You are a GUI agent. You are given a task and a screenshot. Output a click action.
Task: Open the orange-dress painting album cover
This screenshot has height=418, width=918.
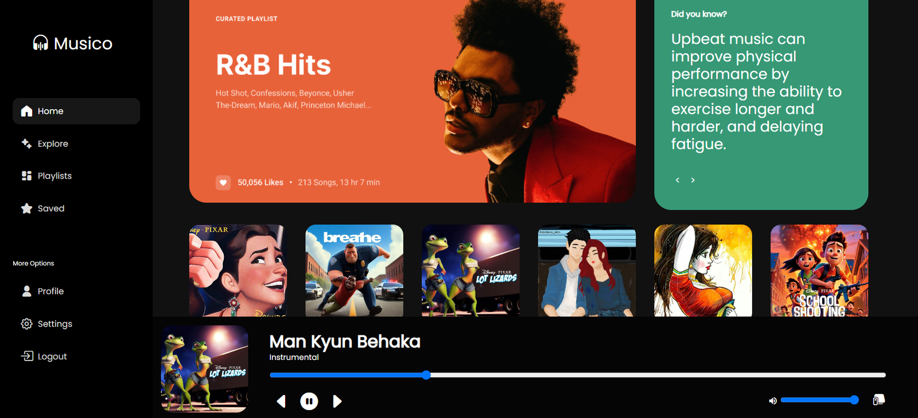pyautogui.click(x=703, y=270)
